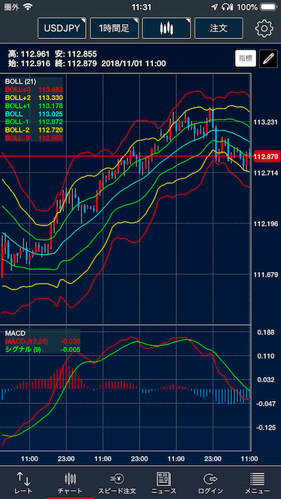Click the 112.714 price axis label
Image resolution: width=281 pixels, height=499 pixels.
click(x=267, y=173)
